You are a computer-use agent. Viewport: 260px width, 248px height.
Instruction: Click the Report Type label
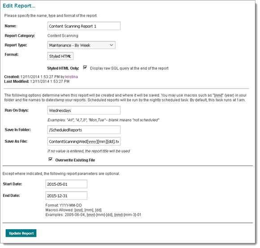pyautogui.click(x=16, y=45)
